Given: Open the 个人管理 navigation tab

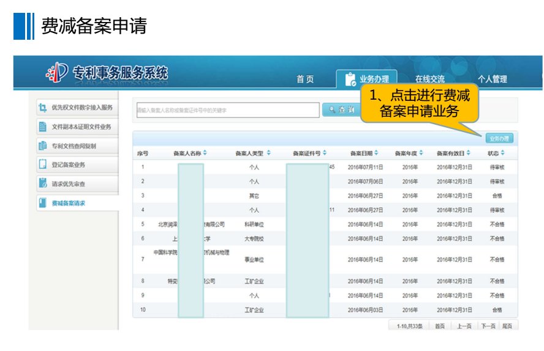Looking at the screenshot, I should click(493, 79).
